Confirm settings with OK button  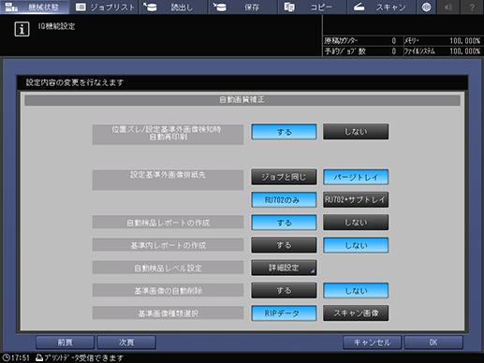click(433, 342)
